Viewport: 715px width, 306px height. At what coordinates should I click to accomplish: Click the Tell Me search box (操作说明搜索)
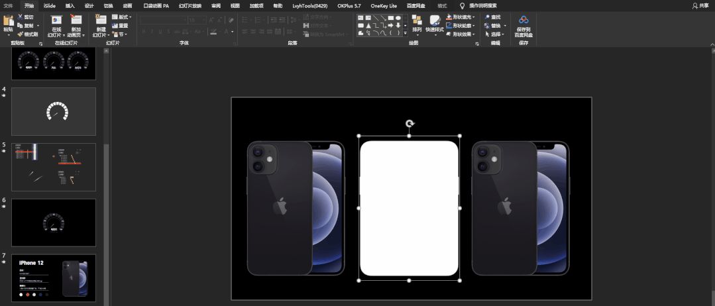point(482,5)
